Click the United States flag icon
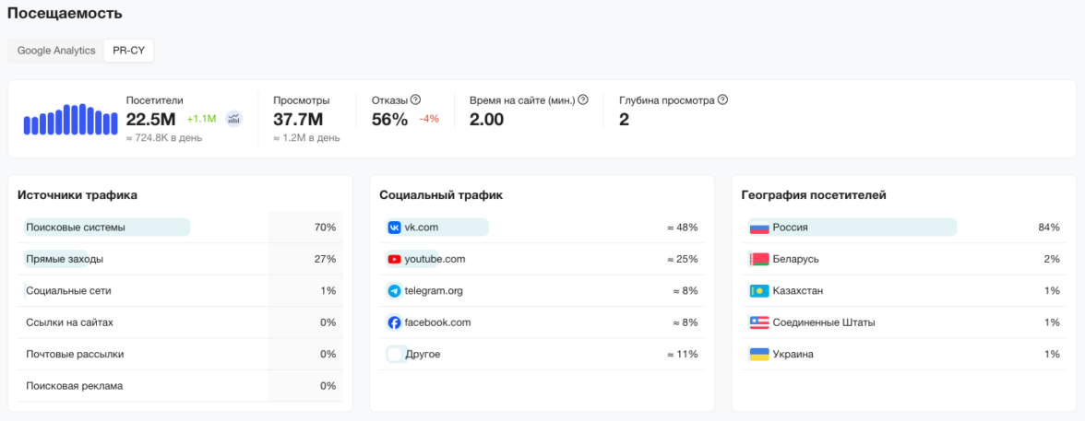Image resolution: width=1085 pixels, height=421 pixels. 758,322
